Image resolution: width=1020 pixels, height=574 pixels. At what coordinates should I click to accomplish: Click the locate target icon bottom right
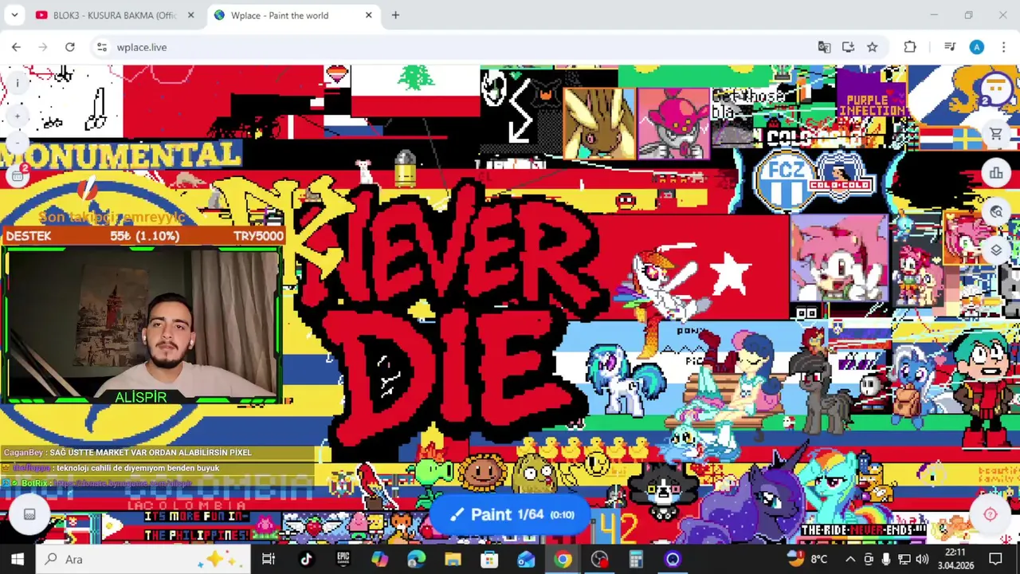coord(990,515)
